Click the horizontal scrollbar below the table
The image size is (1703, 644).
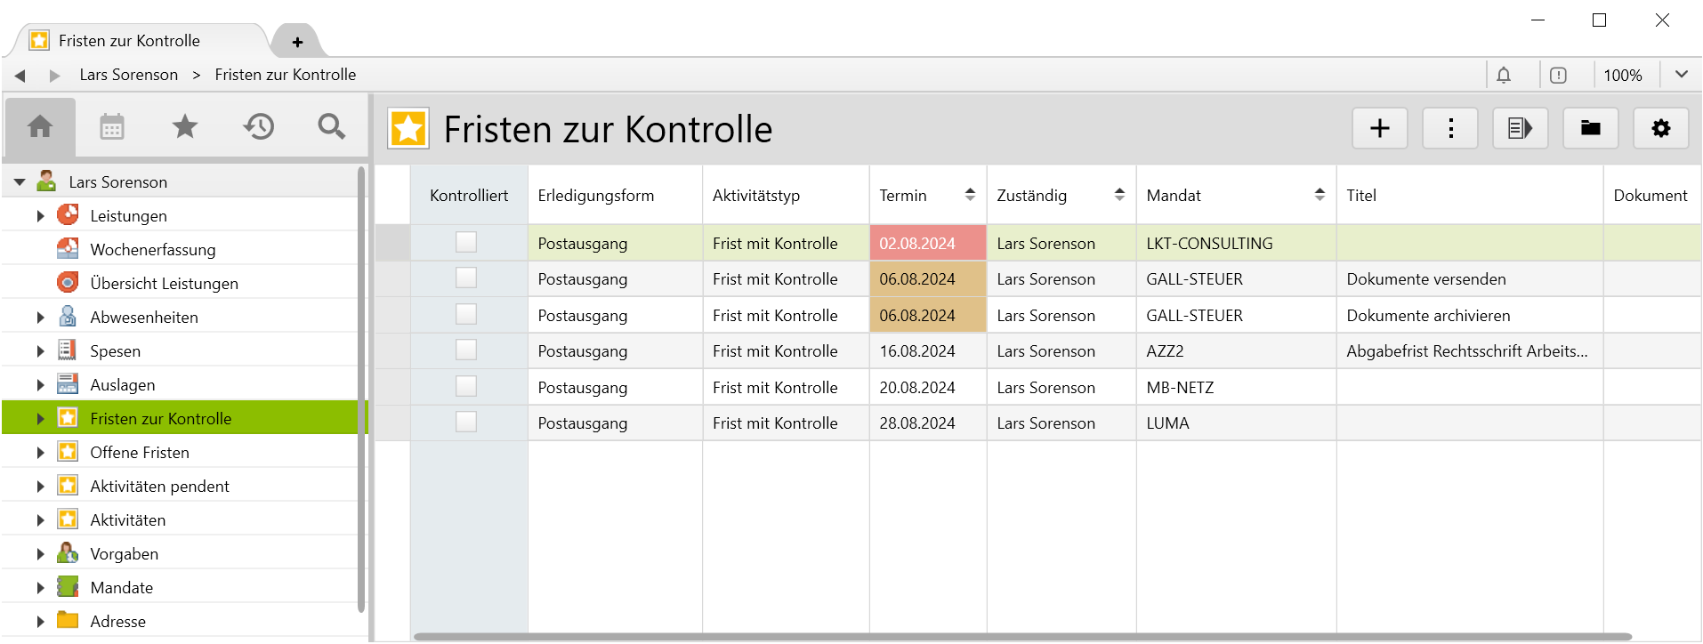point(1021,637)
